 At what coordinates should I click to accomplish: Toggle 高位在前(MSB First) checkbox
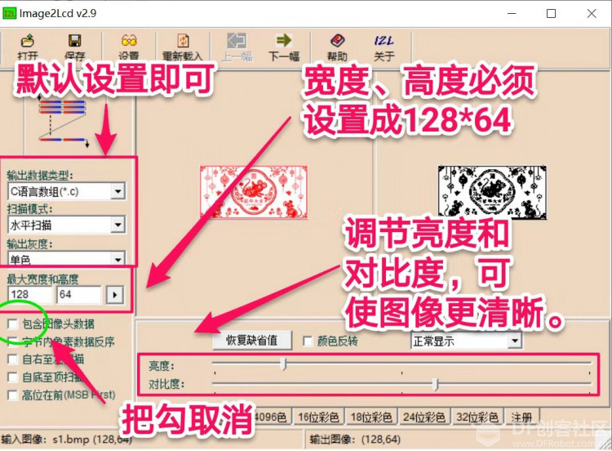point(12,395)
